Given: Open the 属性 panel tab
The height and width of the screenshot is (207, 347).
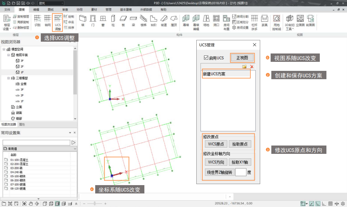Looking at the screenshot, I should (22, 124).
